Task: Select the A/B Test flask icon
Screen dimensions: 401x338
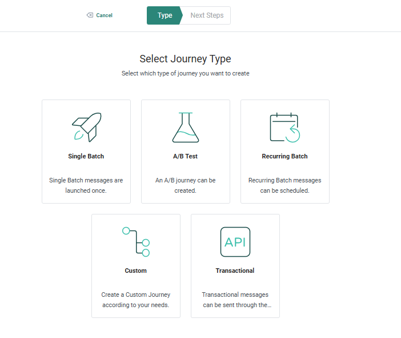Action: tap(186, 127)
